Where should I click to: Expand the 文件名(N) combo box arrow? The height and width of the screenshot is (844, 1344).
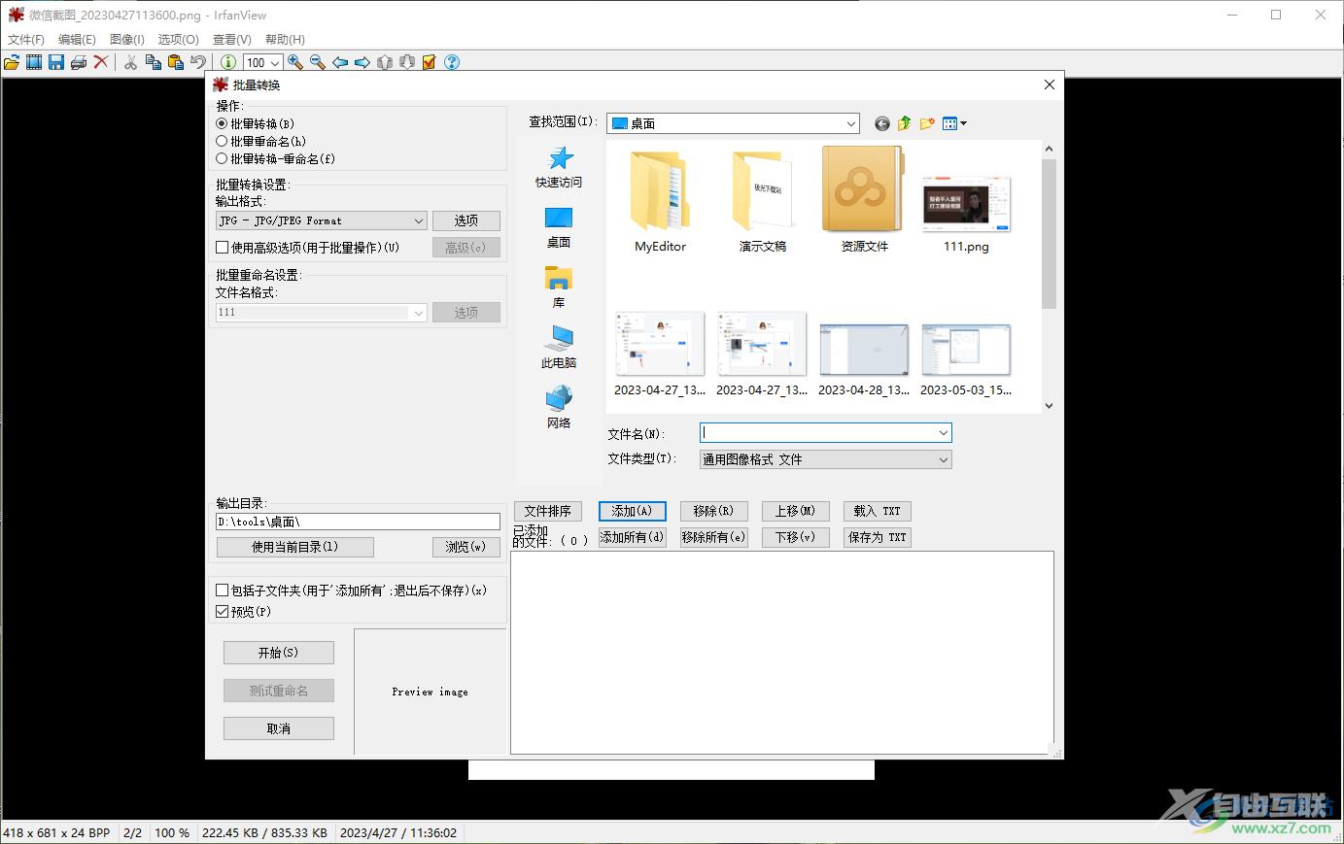[943, 433]
